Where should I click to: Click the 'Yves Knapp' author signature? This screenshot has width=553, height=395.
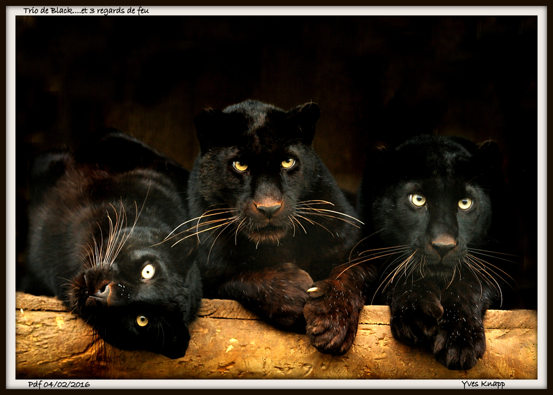(483, 384)
